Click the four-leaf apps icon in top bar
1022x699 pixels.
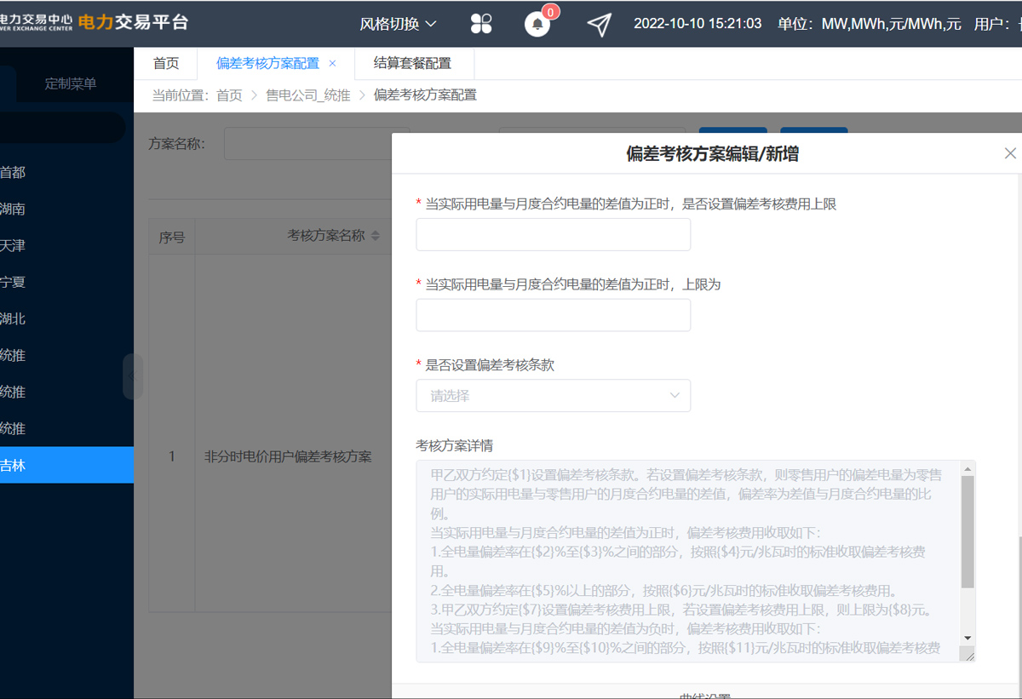[x=481, y=24]
